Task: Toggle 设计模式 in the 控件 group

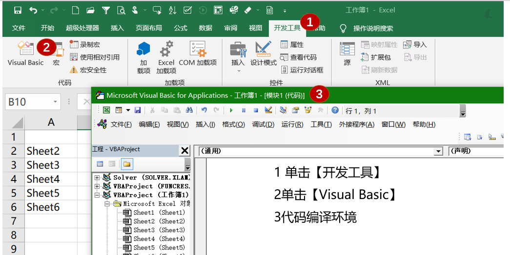Action: [264, 54]
